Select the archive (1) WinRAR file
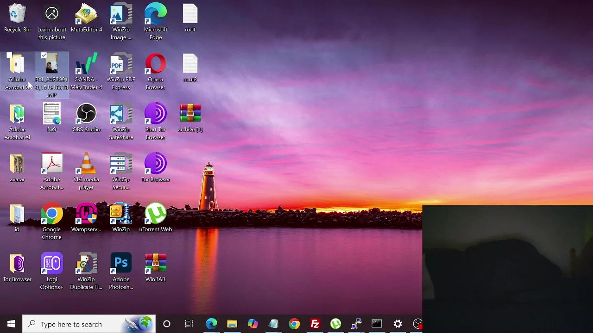Screen dimensions: 593x333 [190, 118]
